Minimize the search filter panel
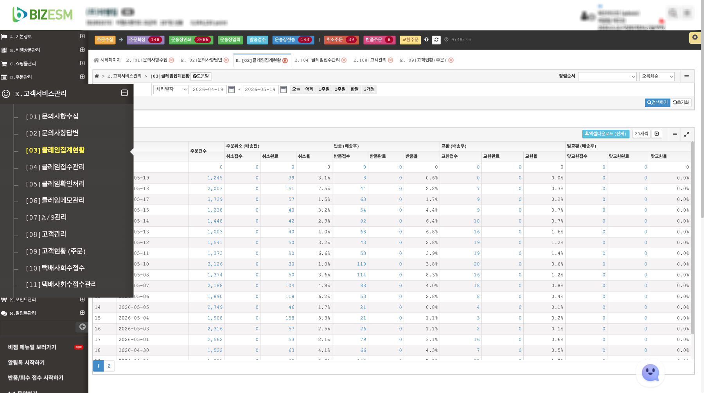704x393 pixels. tap(686, 76)
